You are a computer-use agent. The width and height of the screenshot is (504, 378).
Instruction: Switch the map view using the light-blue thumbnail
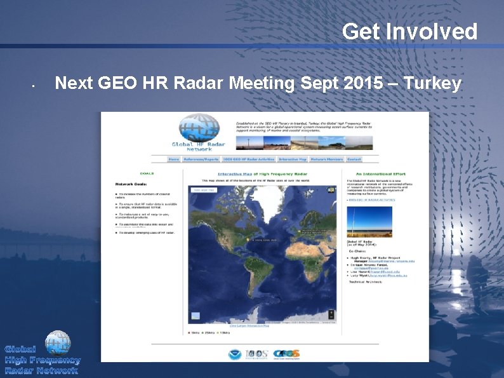click(196, 316)
